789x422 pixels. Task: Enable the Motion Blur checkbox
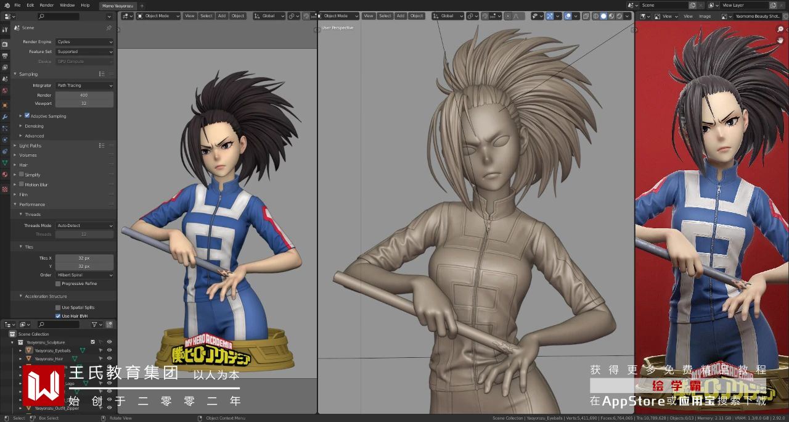(22, 184)
